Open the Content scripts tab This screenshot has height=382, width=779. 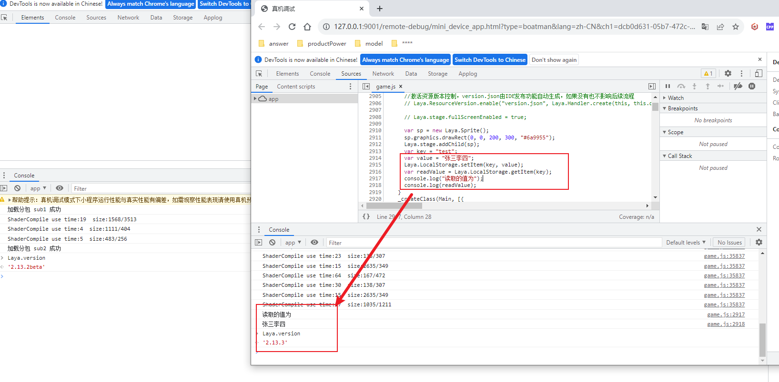pos(296,87)
